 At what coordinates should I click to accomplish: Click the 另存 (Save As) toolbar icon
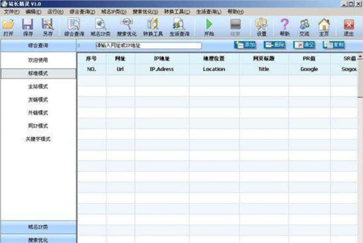pos(47,27)
